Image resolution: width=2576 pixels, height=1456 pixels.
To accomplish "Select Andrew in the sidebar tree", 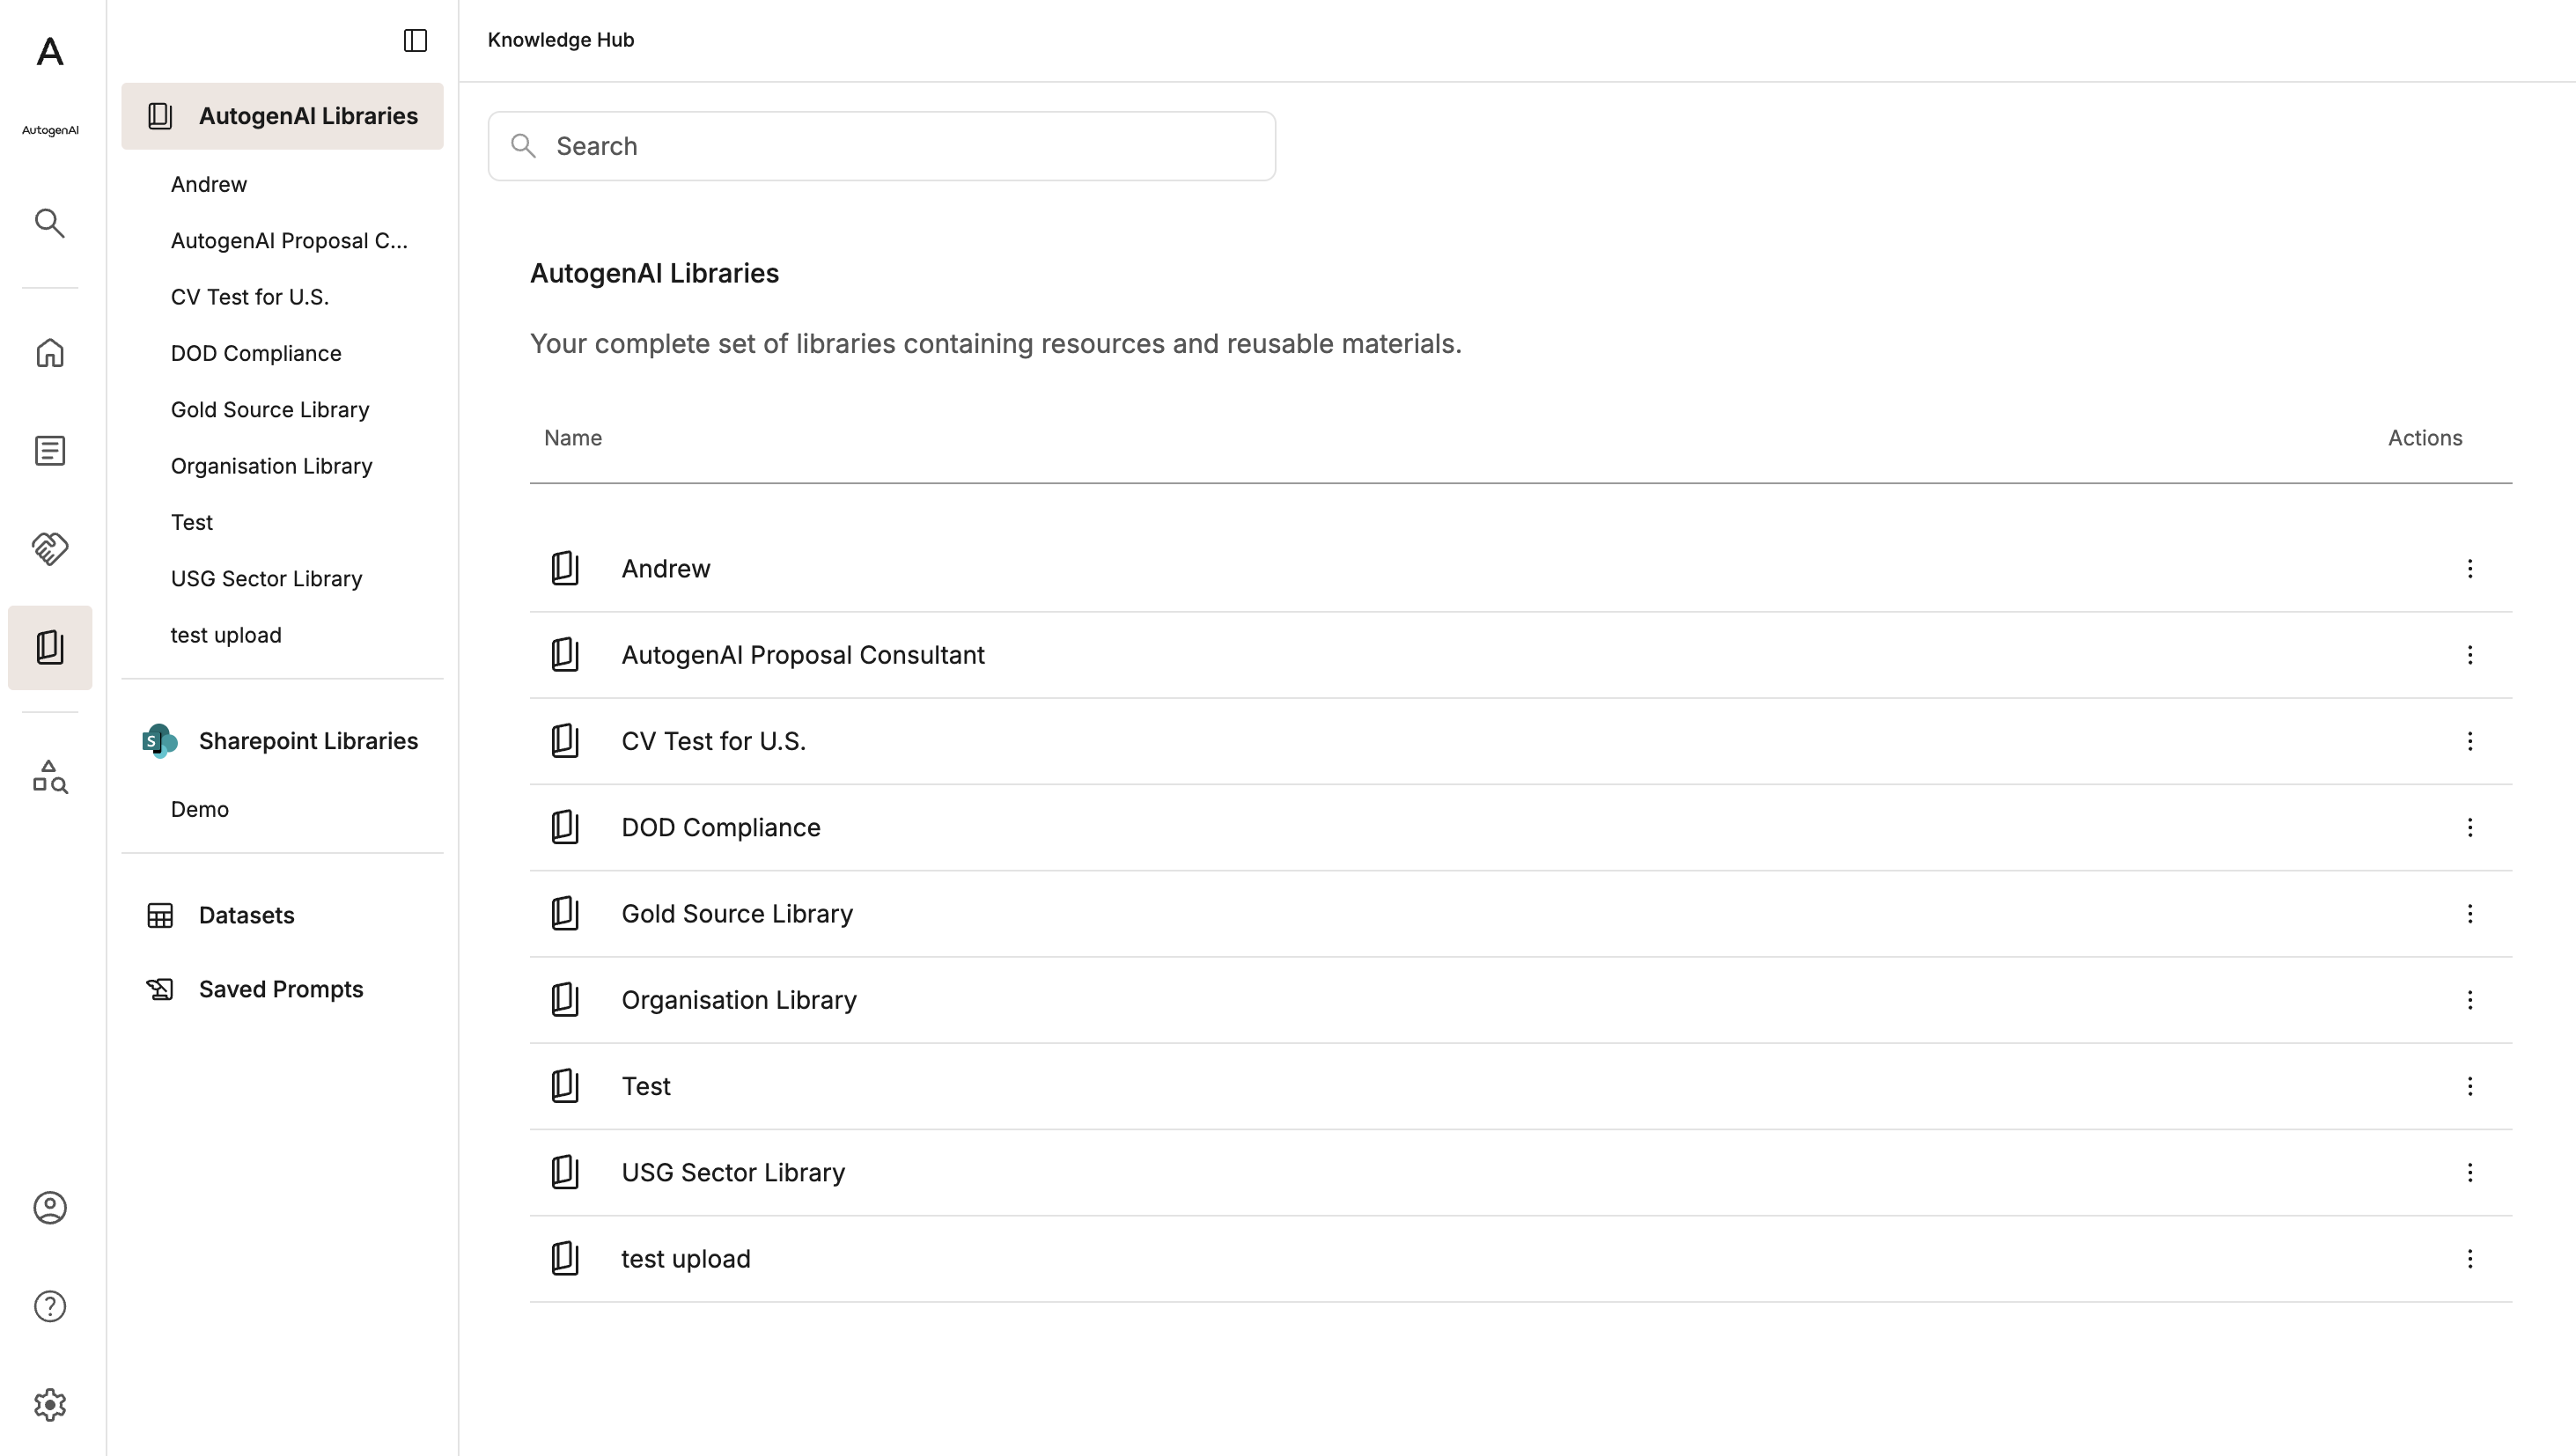I will click(x=209, y=185).
